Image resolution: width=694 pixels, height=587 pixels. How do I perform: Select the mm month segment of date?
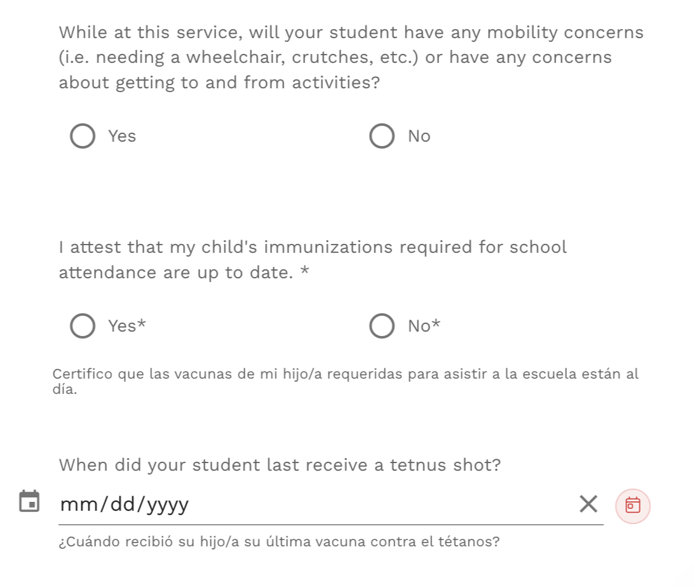coord(80,504)
